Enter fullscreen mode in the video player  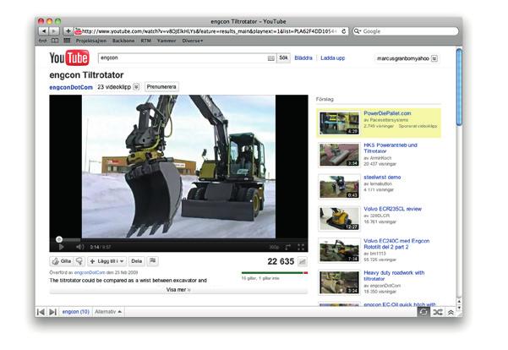click(301, 247)
